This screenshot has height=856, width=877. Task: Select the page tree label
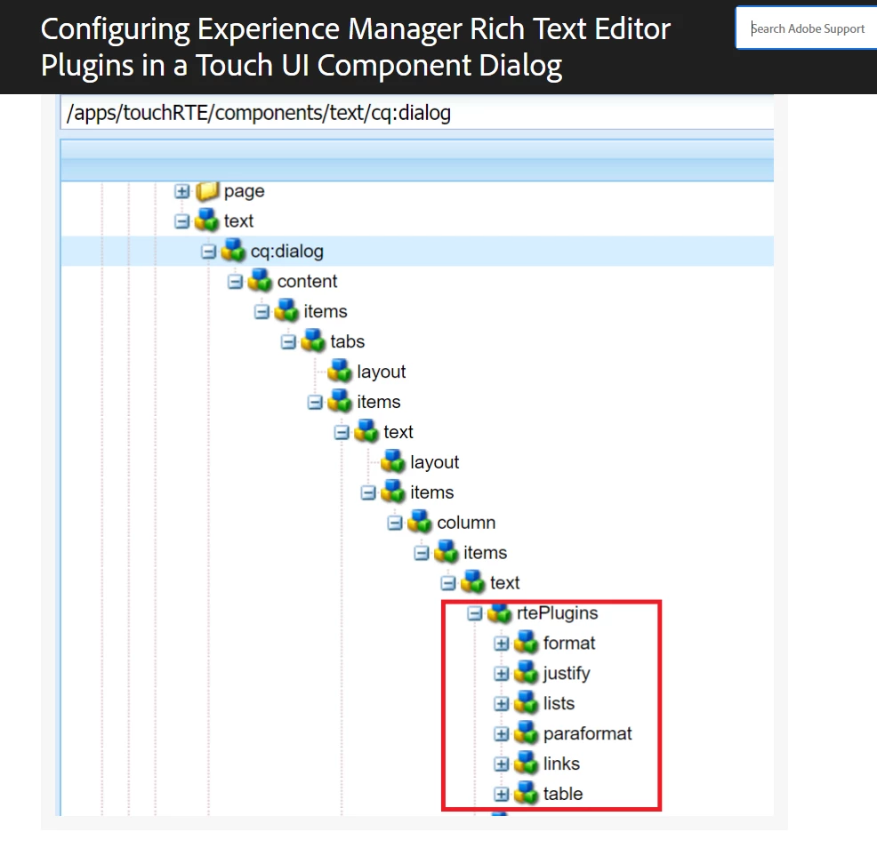[244, 192]
